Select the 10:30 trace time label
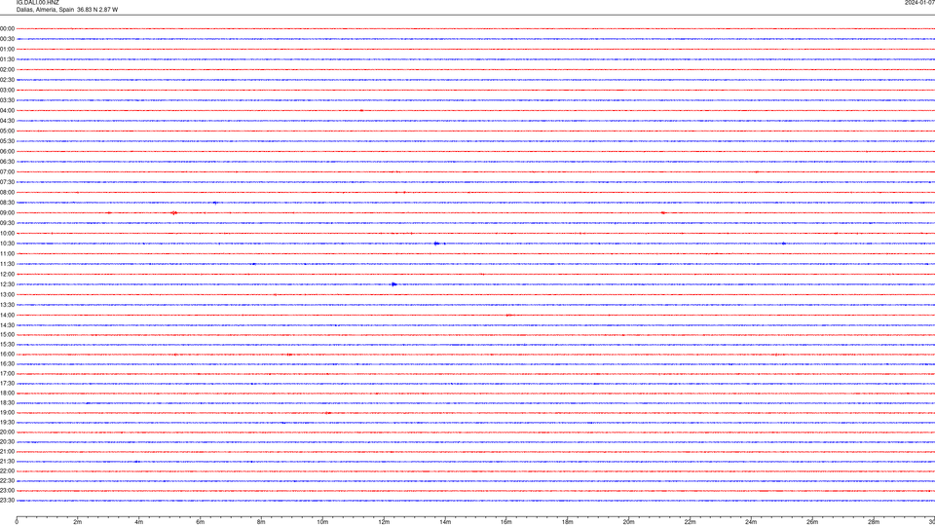 7,244
